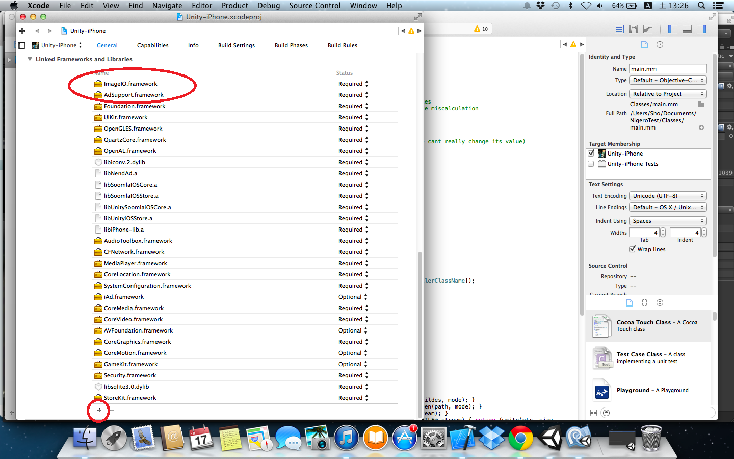Screen dimensions: 734x459
Task: Choose location folder icon next to Classes/main.mm
Action: click(701, 104)
